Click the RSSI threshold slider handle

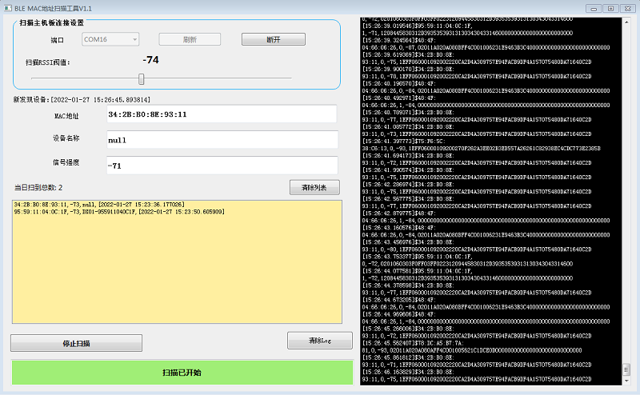pyautogui.click(x=142, y=78)
